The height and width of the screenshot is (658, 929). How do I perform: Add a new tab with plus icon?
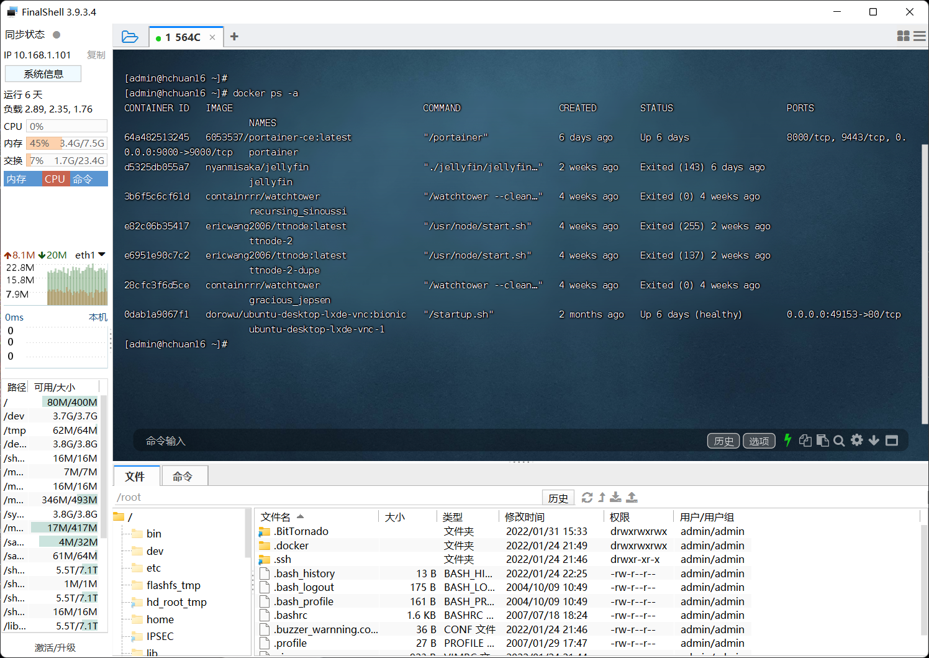(x=234, y=37)
